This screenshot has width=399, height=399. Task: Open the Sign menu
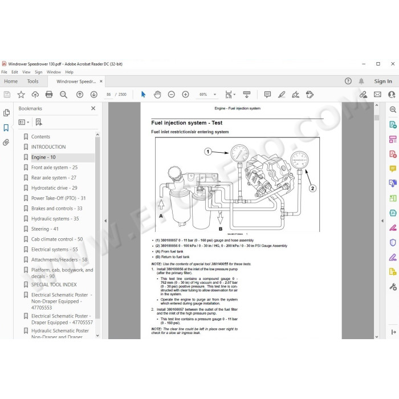coord(38,72)
